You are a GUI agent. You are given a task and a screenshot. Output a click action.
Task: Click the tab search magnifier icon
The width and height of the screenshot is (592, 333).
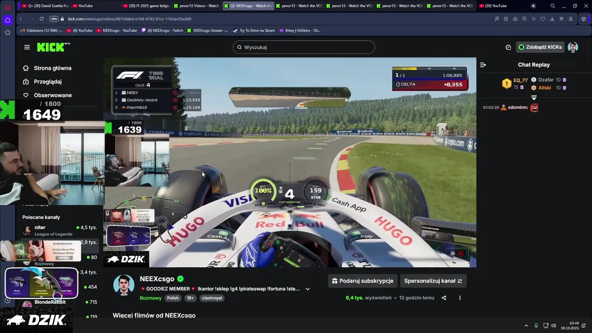click(552, 6)
